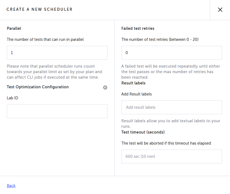Image resolution: width=230 pixels, height=194 pixels.
Task: Close the Create a New Scheduler dialog
Action: point(220,10)
